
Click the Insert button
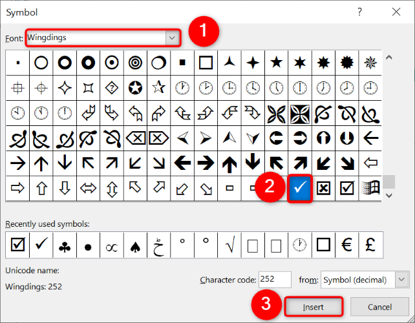[x=314, y=307]
